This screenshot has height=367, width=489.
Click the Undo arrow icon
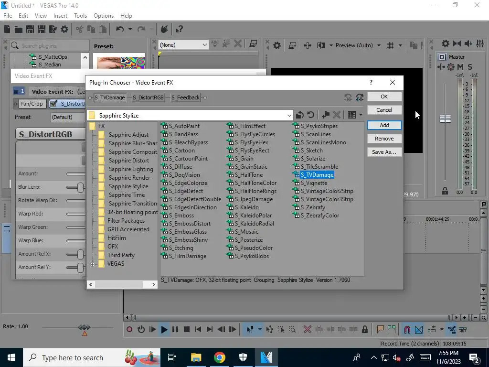120,29
